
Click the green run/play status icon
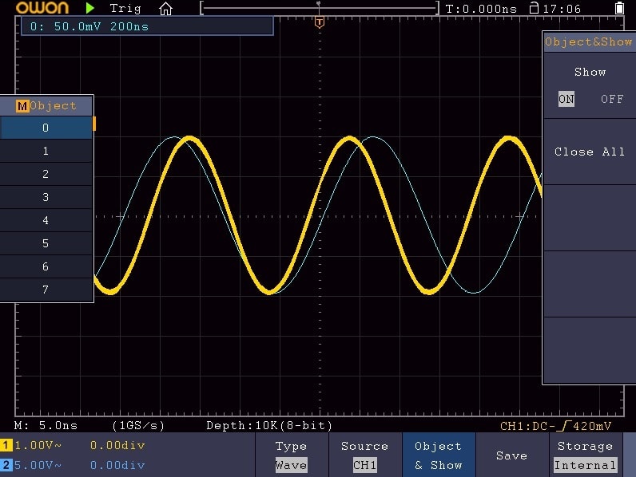pyautogui.click(x=90, y=8)
